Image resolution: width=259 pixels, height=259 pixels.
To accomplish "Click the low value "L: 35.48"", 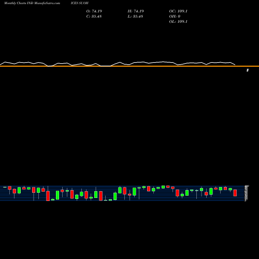I will (x=135, y=16).
